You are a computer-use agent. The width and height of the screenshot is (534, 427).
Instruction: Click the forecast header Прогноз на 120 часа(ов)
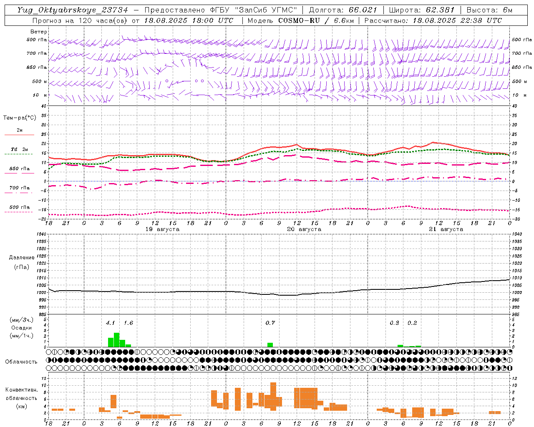(x=80, y=20)
